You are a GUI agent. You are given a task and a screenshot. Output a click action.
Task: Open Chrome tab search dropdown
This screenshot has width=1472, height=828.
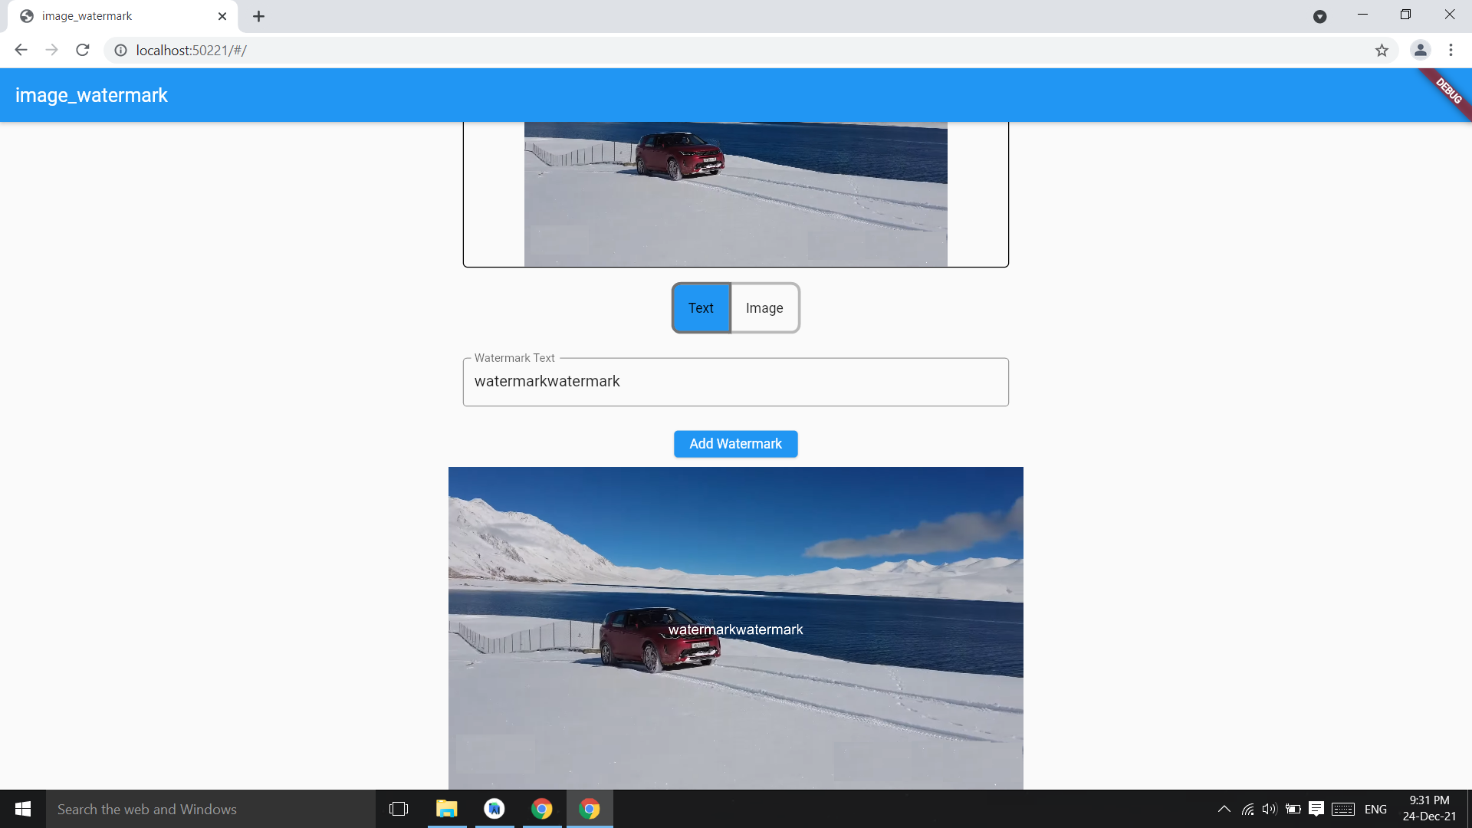(x=1319, y=16)
